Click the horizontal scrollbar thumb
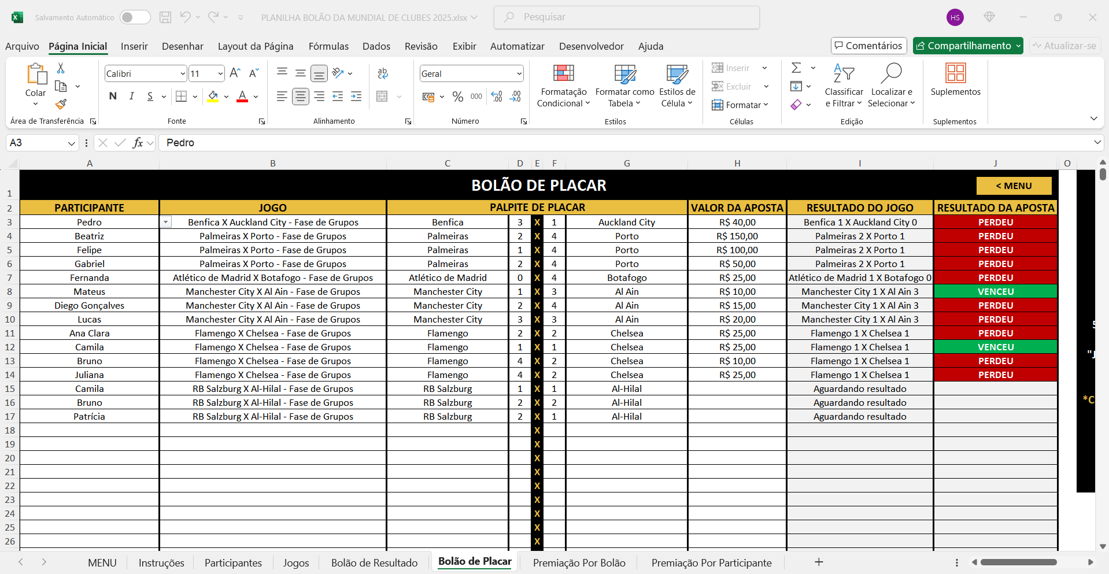This screenshot has height=574, width=1109. 1019,562
